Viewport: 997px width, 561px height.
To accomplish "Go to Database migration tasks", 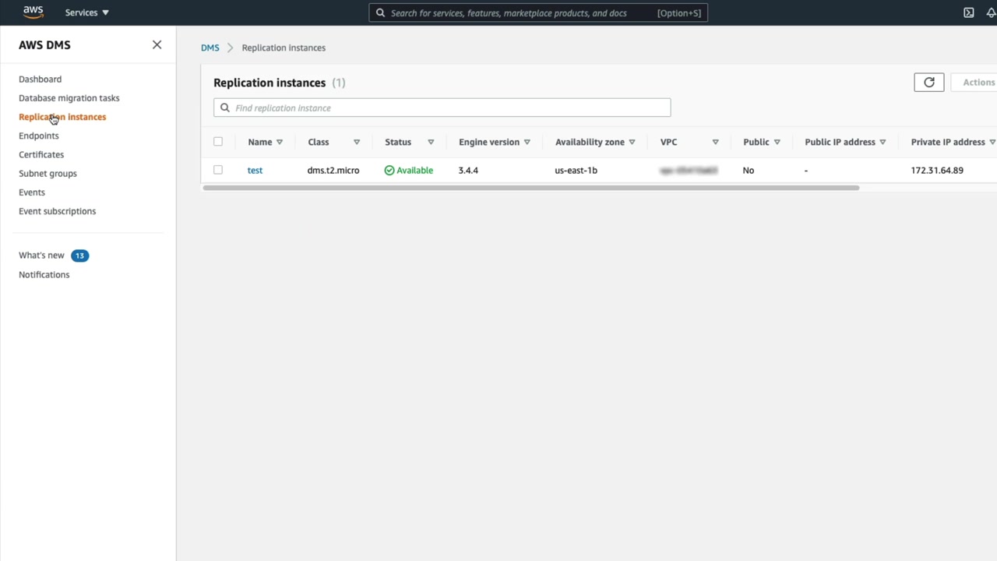I will tap(69, 98).
